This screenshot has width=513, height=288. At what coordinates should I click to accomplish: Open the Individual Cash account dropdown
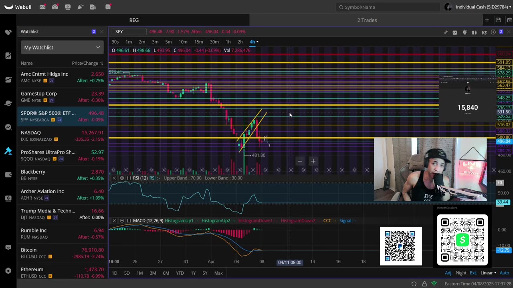[x=483, y=7]
